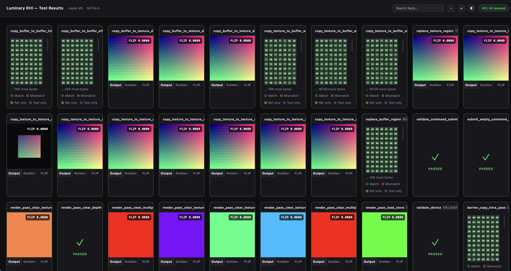511x271 pixels.
Task: Click FLIP 0.0000 badge on purple image
Action: (190, 217)
